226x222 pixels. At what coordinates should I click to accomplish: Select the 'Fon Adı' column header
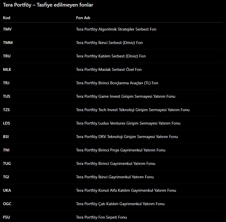83,18
